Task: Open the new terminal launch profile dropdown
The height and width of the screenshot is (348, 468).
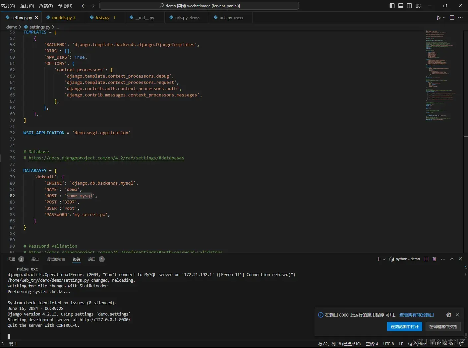Action: click(384, 259)
